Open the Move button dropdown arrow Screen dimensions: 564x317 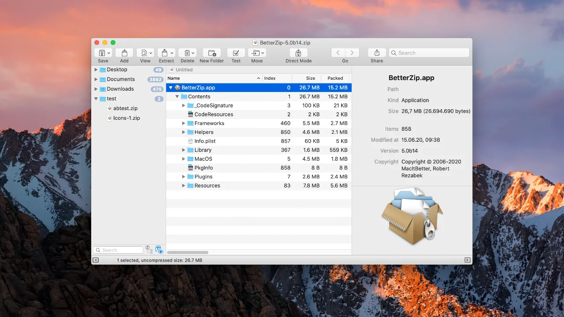point(263,53)
